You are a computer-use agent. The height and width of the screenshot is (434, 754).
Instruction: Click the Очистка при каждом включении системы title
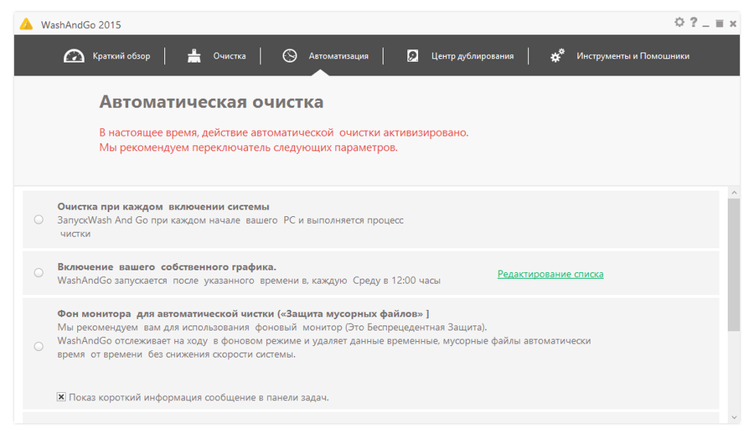pyautogui.click(x=163, y=206)
